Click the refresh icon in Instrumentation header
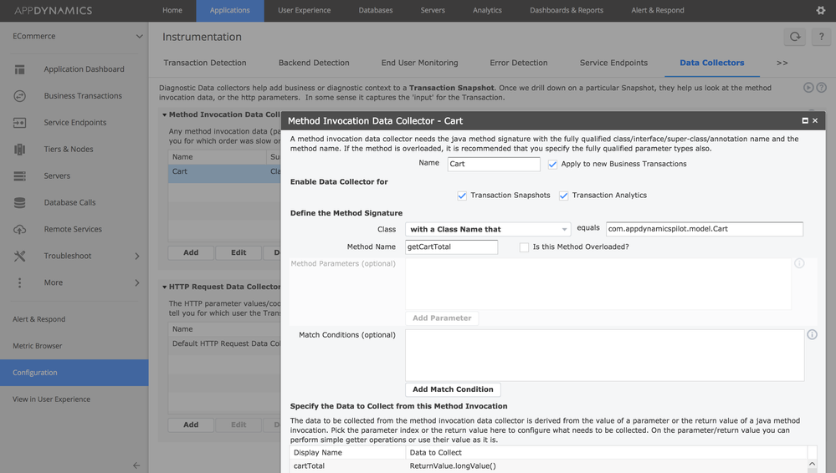The image size is (836, 473). 795,37
